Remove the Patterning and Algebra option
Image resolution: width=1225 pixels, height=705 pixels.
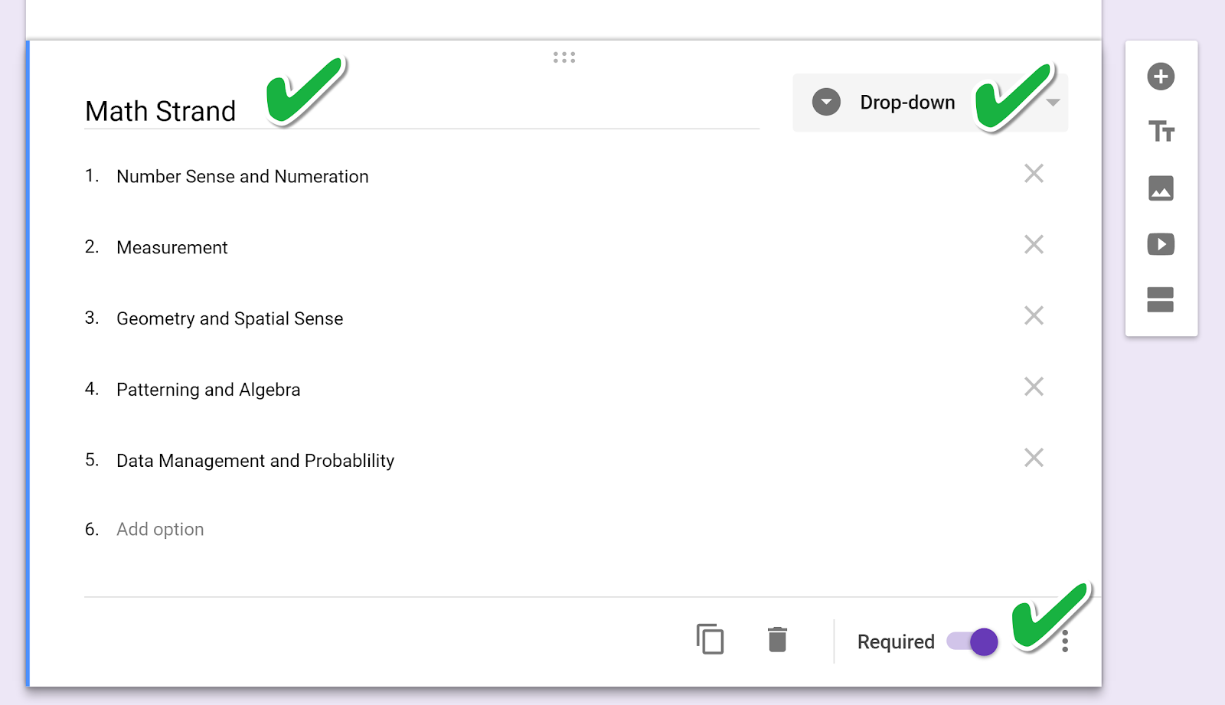[1034, 387]
